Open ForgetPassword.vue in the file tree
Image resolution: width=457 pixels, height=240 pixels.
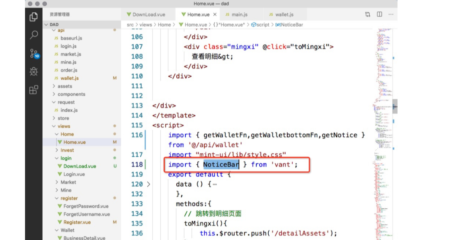[82, 206]
